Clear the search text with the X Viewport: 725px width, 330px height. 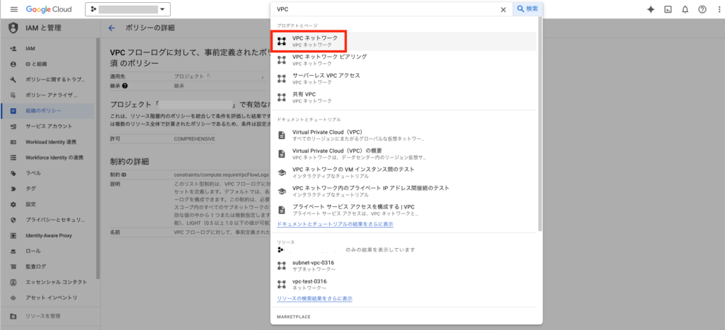503,10
